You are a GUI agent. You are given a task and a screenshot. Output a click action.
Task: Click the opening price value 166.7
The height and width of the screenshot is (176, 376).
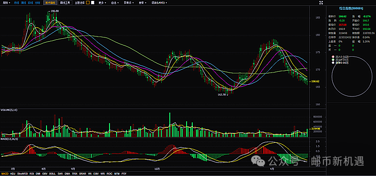(x=366, y=21)
